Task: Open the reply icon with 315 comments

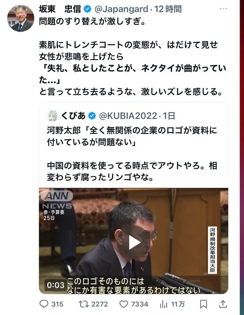Action: pyautogui.click(x=44, y=304)
